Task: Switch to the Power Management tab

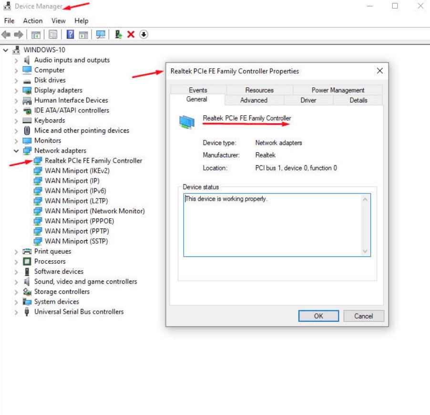Action: 338,90
